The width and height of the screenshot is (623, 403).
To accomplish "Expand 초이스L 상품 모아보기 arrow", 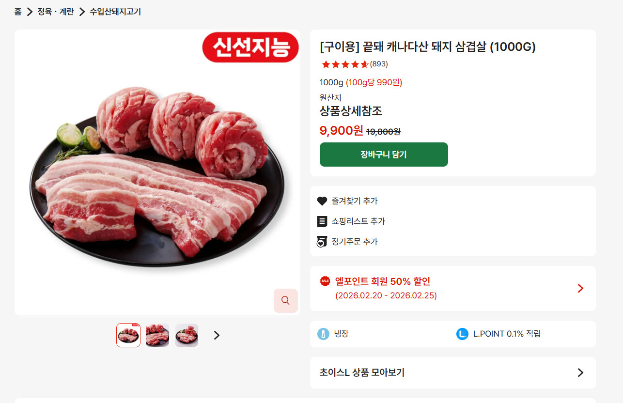I will coord(580,372).
